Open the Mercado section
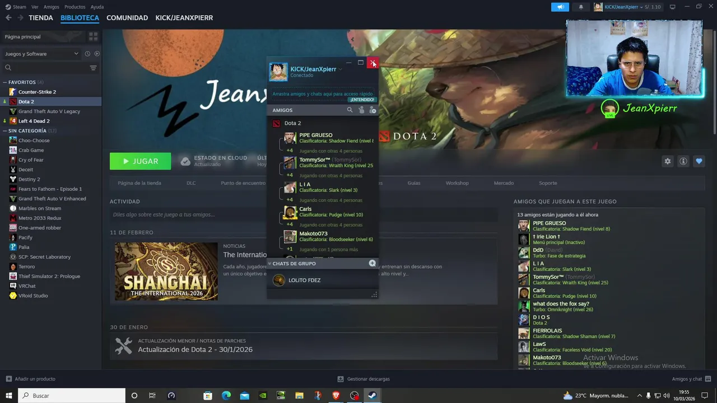The height and width of the screenshot is (403, 717). point(504,183)
